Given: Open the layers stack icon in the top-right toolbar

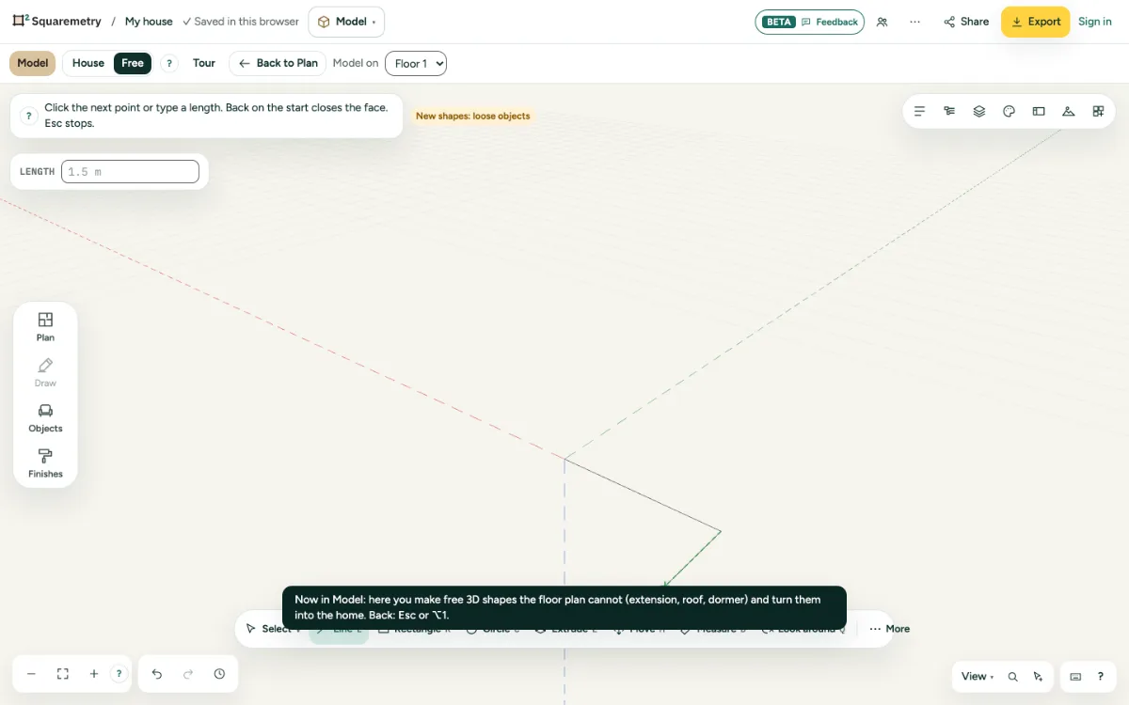Looking at the screenshot, I should [979, 111].
